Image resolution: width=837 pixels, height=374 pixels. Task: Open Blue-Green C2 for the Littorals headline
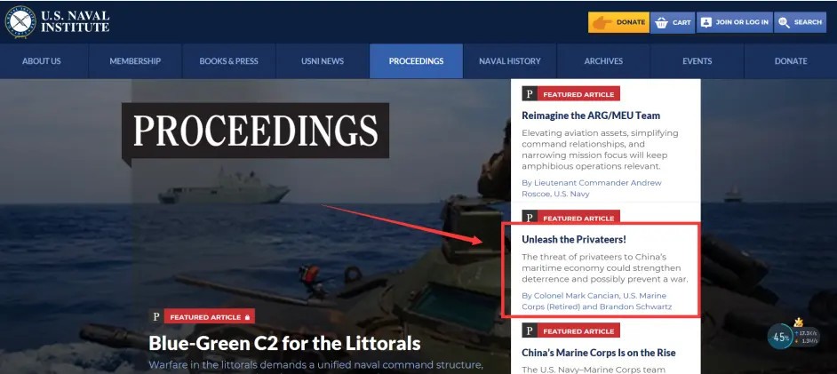(284, 343)
